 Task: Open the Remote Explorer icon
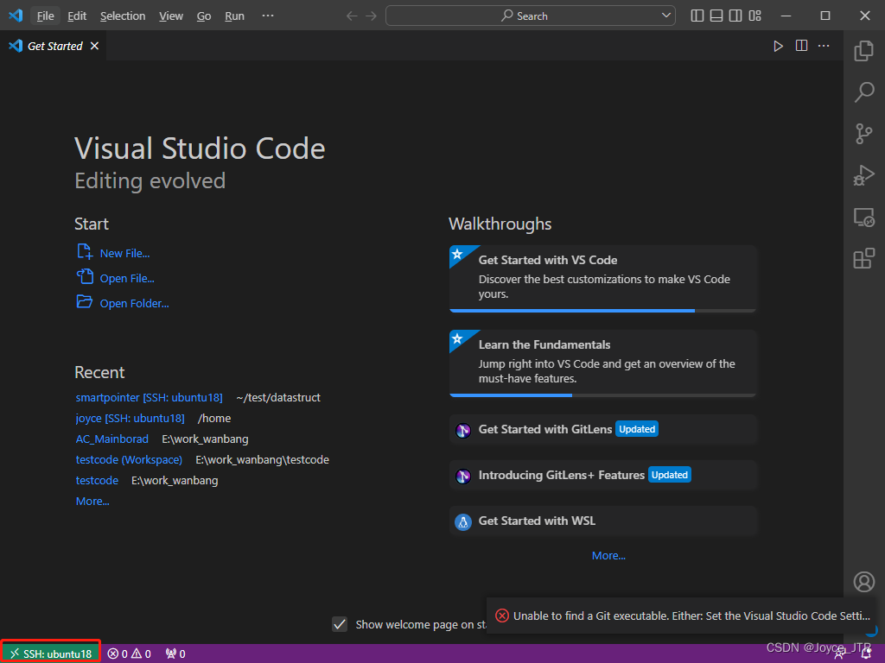863,217
